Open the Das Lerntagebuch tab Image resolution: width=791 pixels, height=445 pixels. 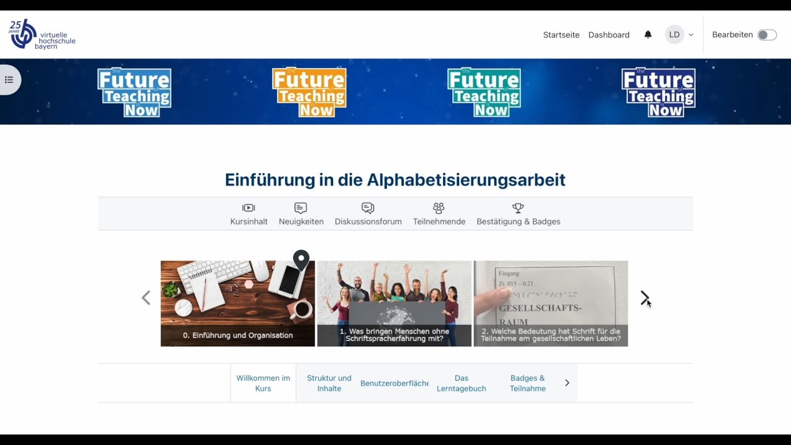tap(462, 383)
